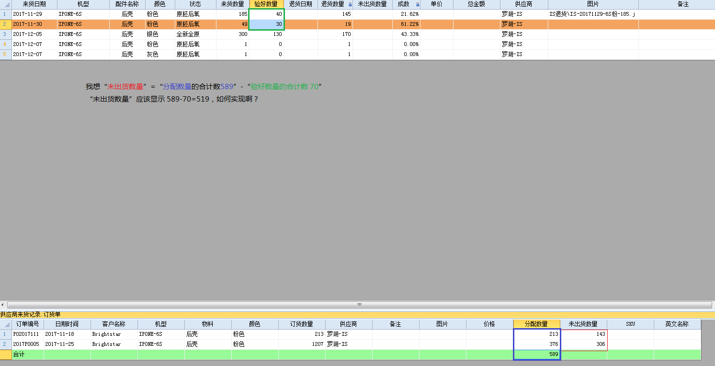Select row number 3 in the top table
This screenshot has width=715, height=366.
pyautogui.click(x=5, y=34)
